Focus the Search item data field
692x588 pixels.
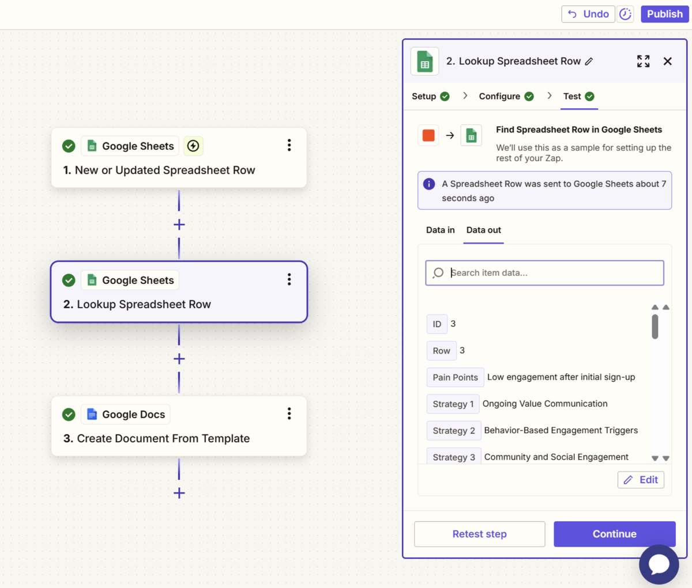coord(544,273)
